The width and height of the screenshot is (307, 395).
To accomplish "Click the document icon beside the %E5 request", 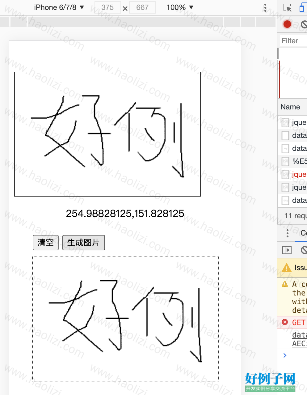I will 285,161.
